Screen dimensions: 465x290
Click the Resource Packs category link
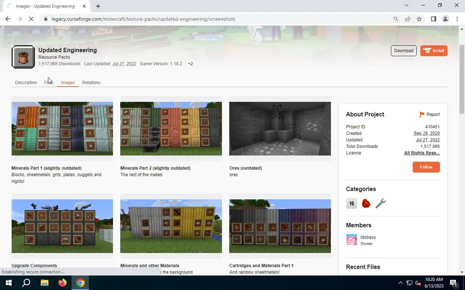coord(54,57)
